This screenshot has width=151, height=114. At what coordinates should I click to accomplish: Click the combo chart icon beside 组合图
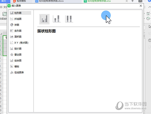(12, 60)
